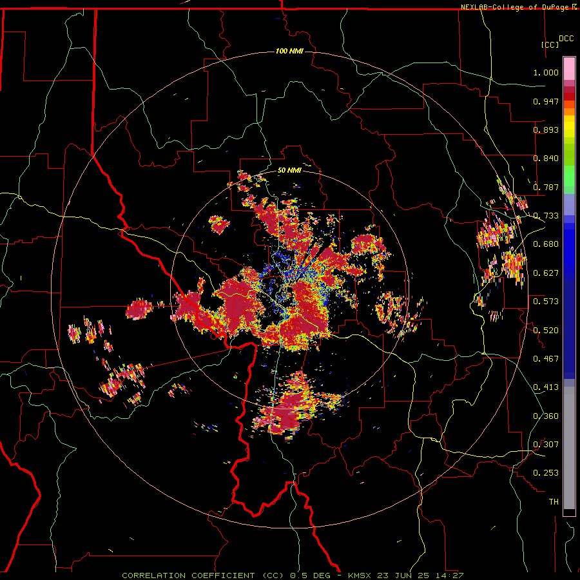
Task: Click the 23 JUN 25 date text
Action: pos(403,575)
